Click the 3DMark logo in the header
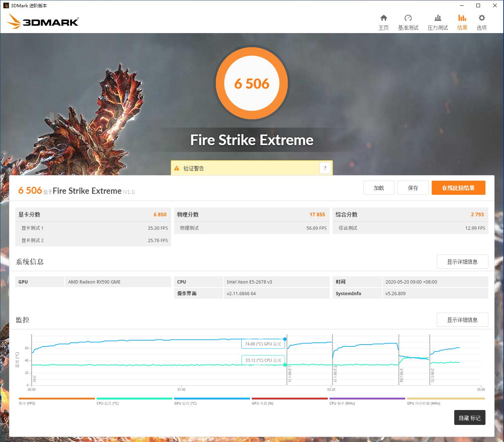 point(43,22)
